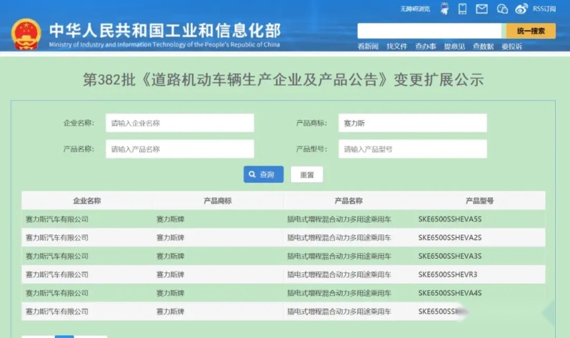Click the blue 查询 button
This screenshot has height=338, width=570.
point(264,174)
